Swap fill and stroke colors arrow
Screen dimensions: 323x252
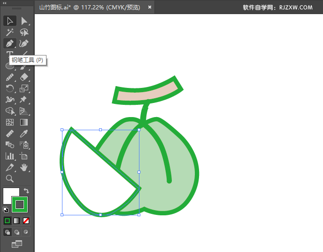pos(26,190)
